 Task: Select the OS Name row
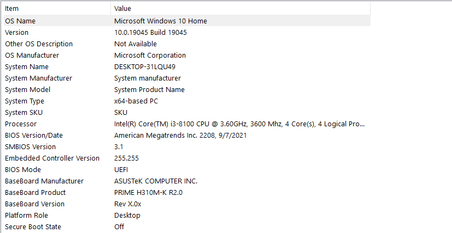(24, 21)
